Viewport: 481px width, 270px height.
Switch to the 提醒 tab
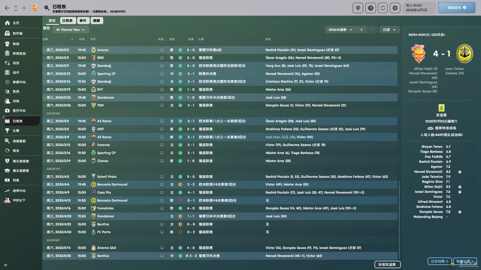[96, 21]
